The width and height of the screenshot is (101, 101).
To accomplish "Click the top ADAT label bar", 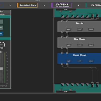I will pos(66,10).
